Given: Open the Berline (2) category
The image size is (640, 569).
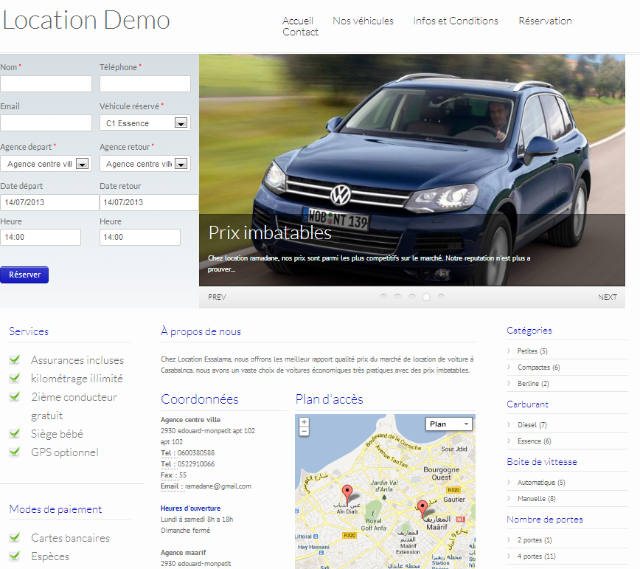Looking at the screenshot, I should 533,384.
